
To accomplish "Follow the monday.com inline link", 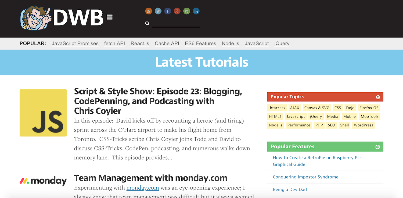I will (143, 188).
